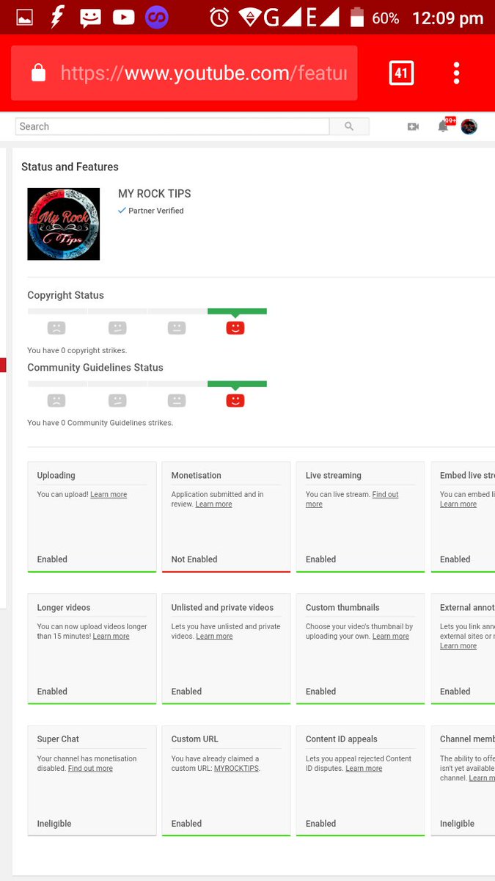Open Learn more in Content ID appeals card
Screen dimensions: 495x881
[x=364, y=769]
